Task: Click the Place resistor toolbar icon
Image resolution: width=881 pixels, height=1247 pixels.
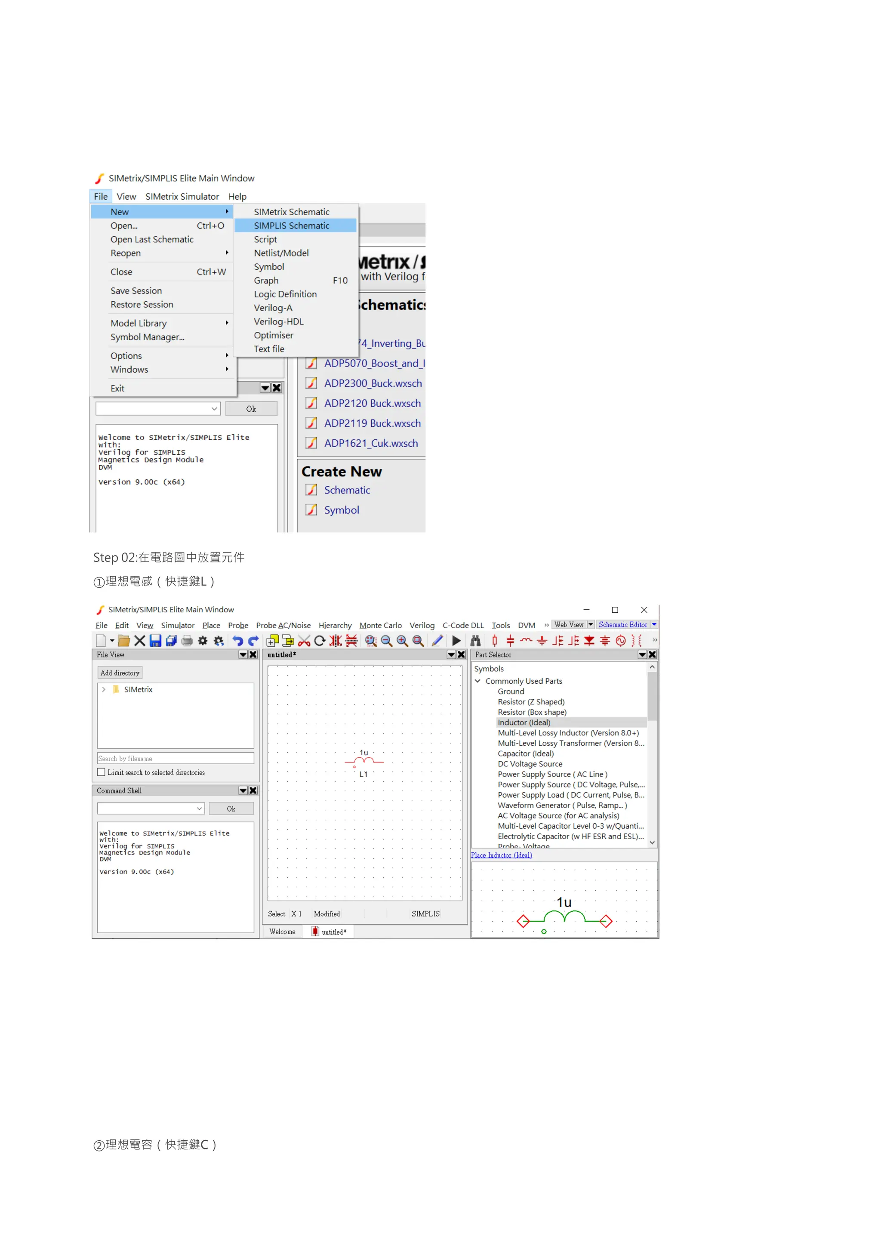Action: tap(495, 641)
